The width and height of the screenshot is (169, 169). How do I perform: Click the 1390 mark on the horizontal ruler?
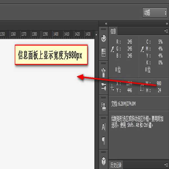[45, 34]
